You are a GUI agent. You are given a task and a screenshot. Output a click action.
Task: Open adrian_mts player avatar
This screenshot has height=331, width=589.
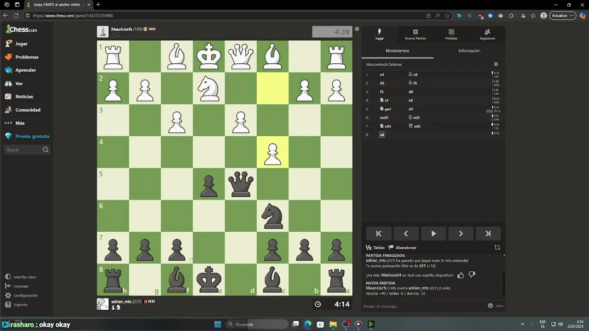pos(103,304)
